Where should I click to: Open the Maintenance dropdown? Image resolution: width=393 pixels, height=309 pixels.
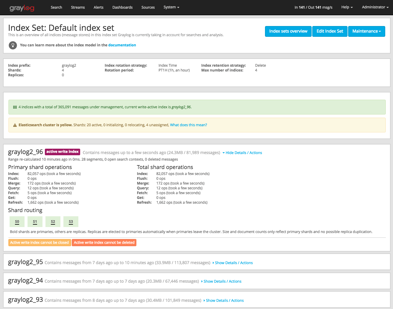pos(366,31)
